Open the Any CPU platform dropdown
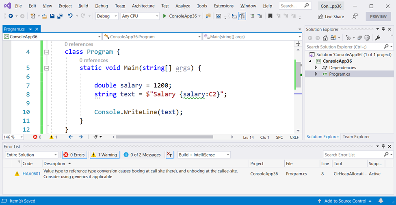 pos(140,16)
